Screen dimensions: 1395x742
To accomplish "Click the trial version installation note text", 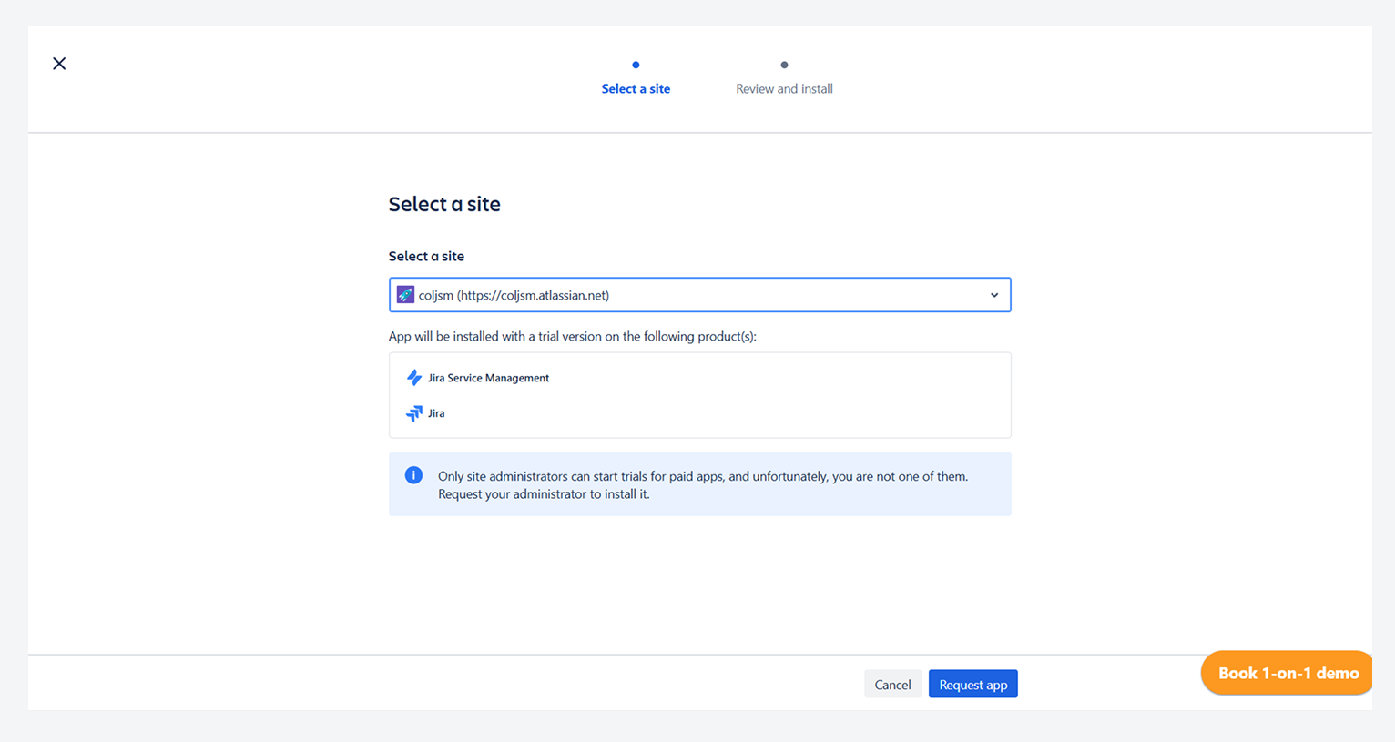I will [573, 337].
